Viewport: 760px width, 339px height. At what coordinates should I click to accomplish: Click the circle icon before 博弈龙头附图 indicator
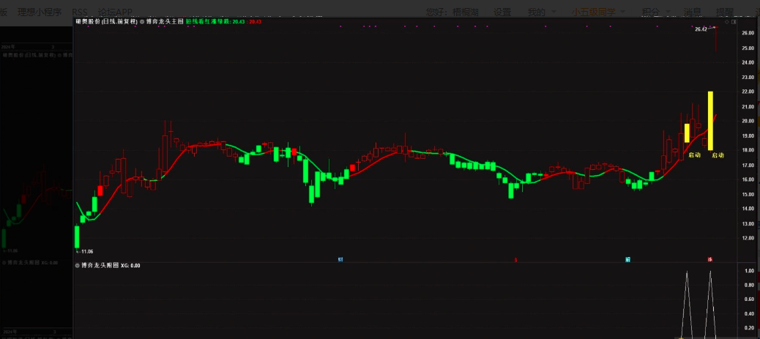[x=78, y=265]
